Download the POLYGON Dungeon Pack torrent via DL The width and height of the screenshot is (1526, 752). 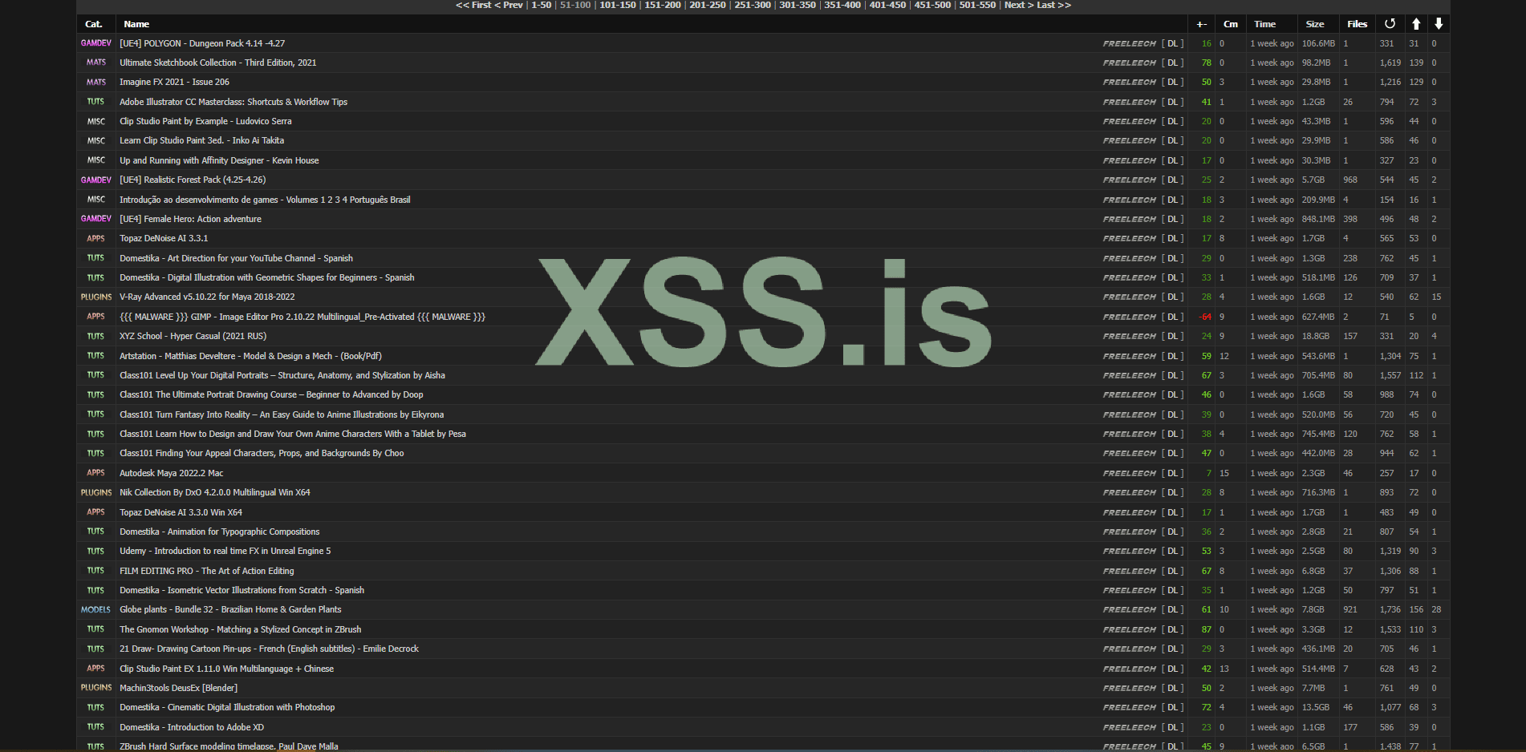pos(1173,43)
